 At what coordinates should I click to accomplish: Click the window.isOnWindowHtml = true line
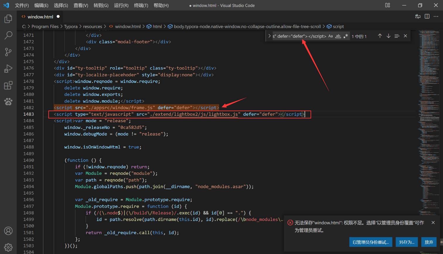tap(103, 147)
